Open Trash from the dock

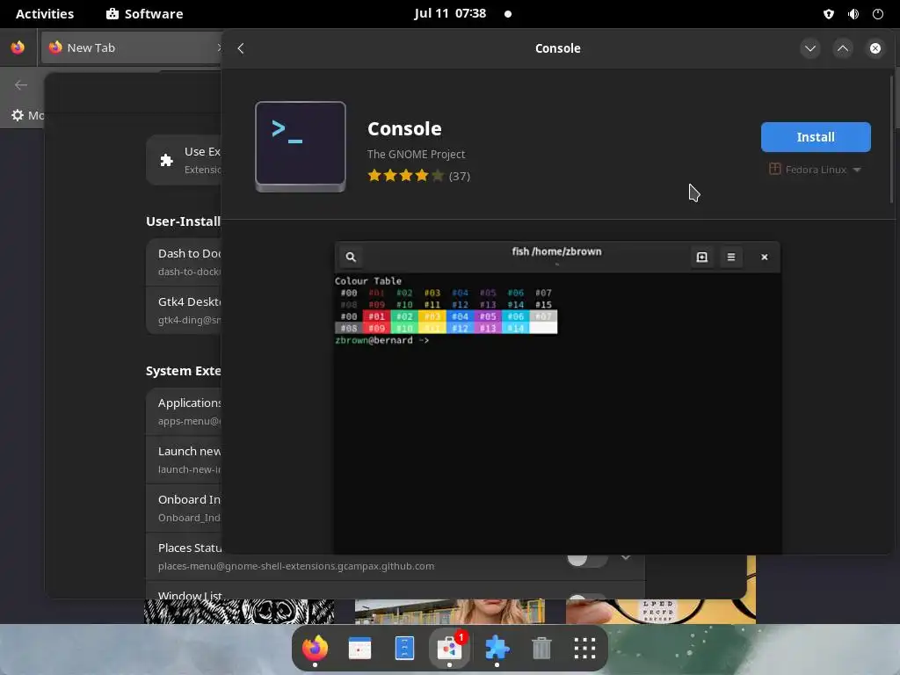click(x=541, y=648)
